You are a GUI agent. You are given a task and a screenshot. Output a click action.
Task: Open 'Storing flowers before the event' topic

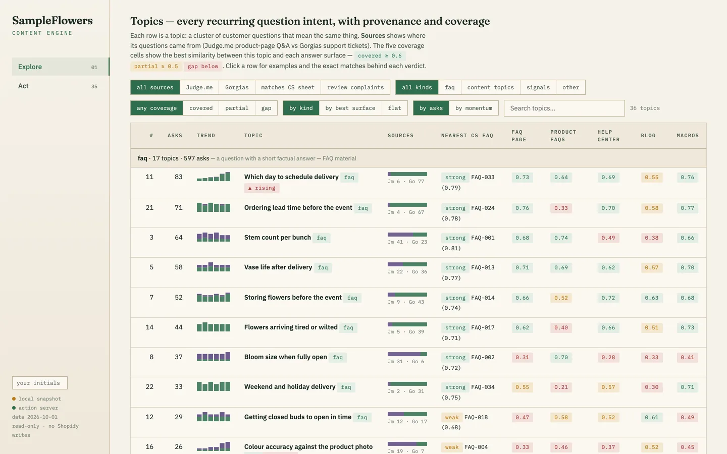click(x=293, y=297)
